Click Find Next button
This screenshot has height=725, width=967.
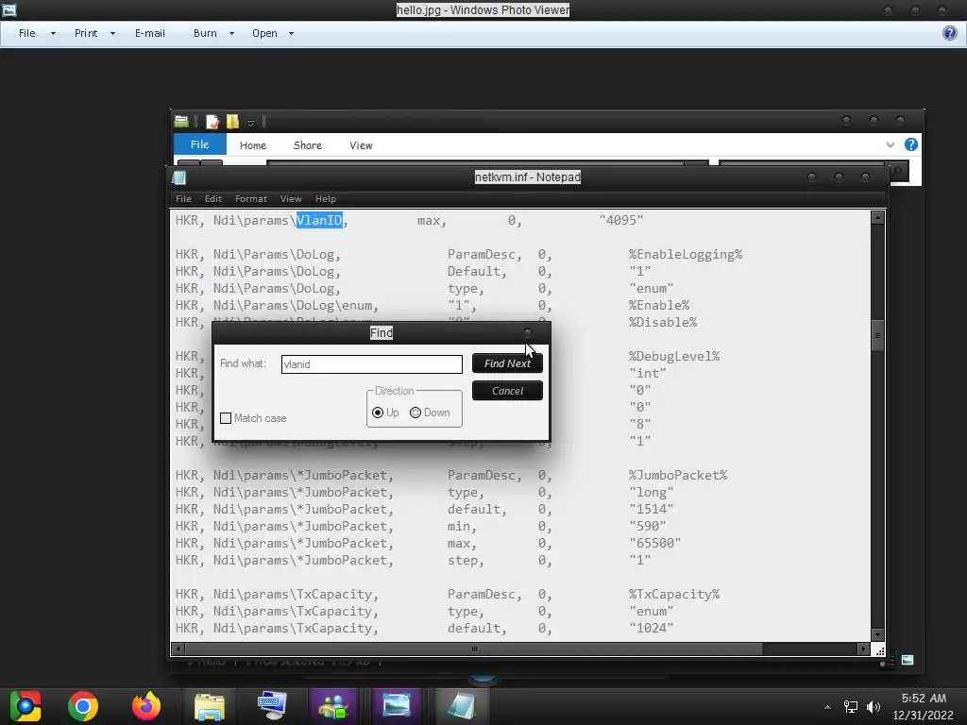pyautogui.click(x=507, y=363)
